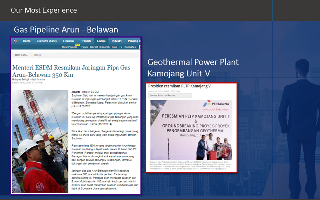Select the Finansial navigation item
Viewport: 320px width, 200px height.
click(x=68, y=41)
